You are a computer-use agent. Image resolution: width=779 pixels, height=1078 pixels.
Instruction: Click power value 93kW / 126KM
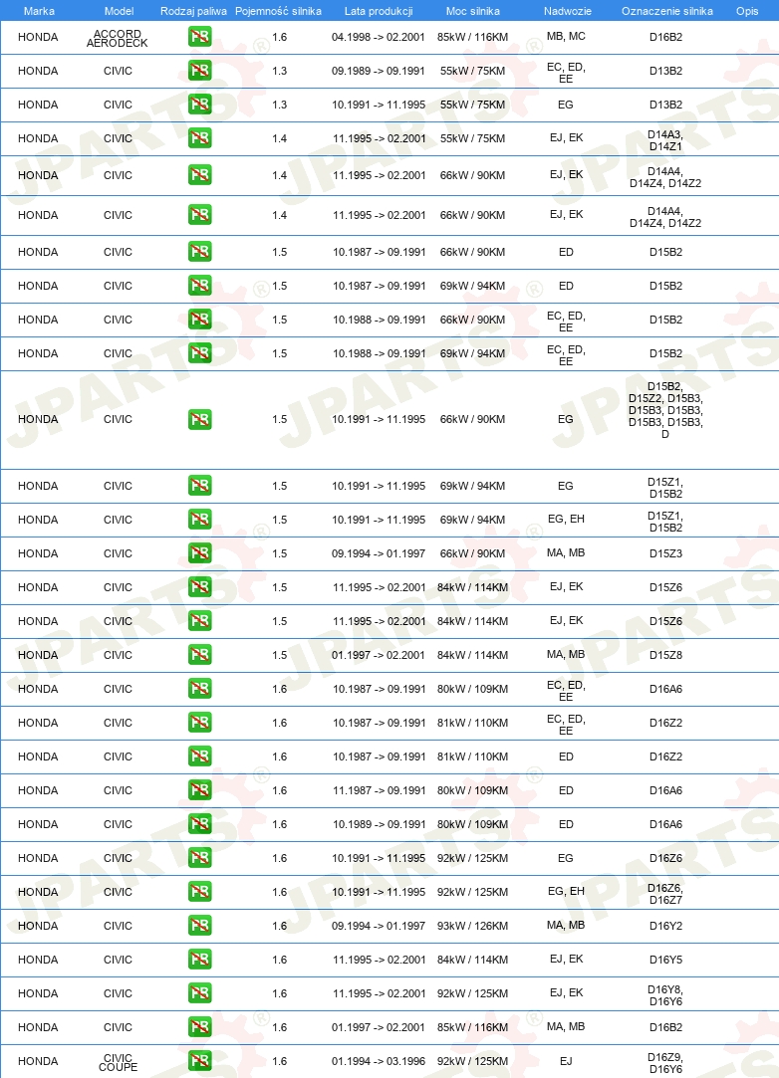coord(473,926)
